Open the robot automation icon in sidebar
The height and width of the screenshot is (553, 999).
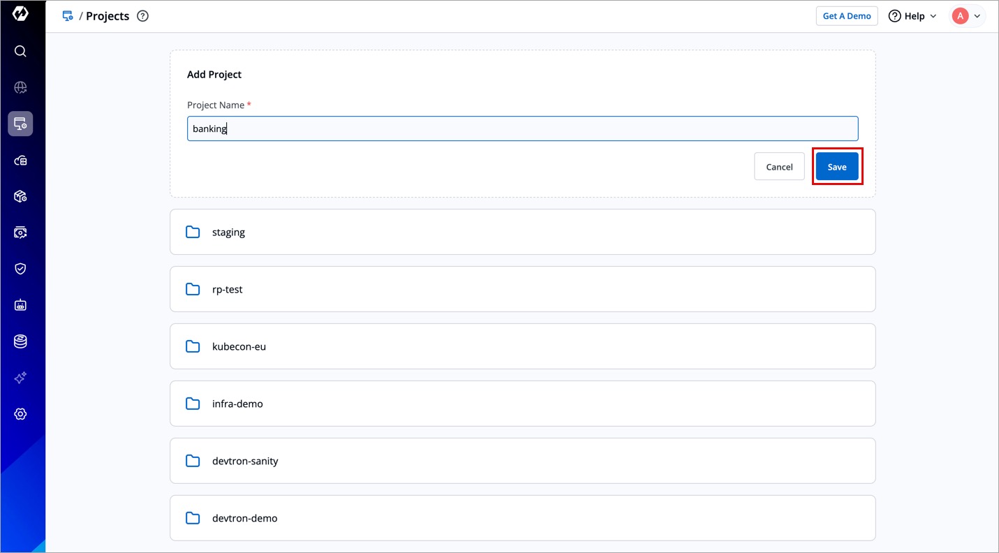coord(20,305)
